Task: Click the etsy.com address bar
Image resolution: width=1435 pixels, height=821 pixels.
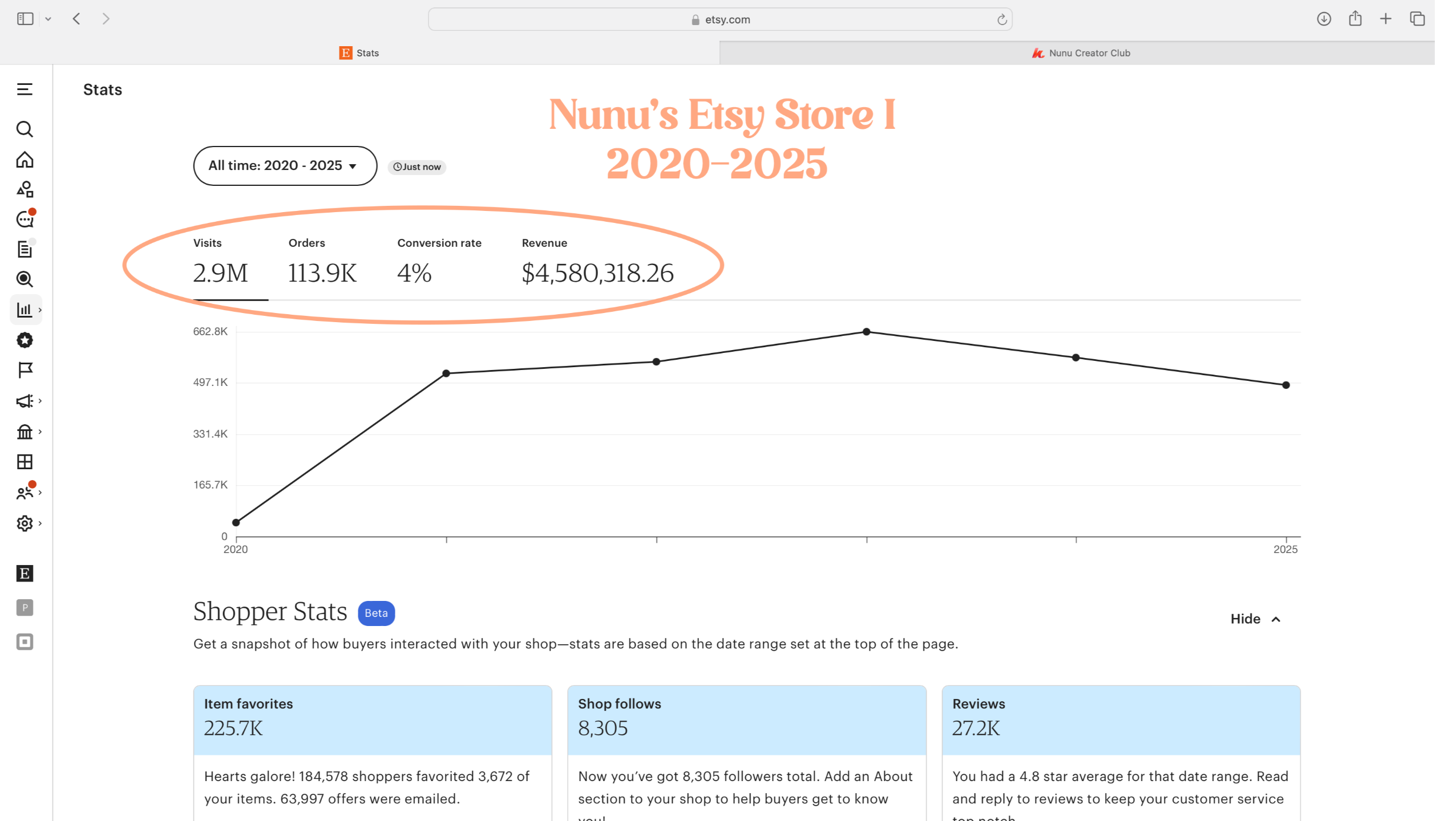Action: (720, 19)
